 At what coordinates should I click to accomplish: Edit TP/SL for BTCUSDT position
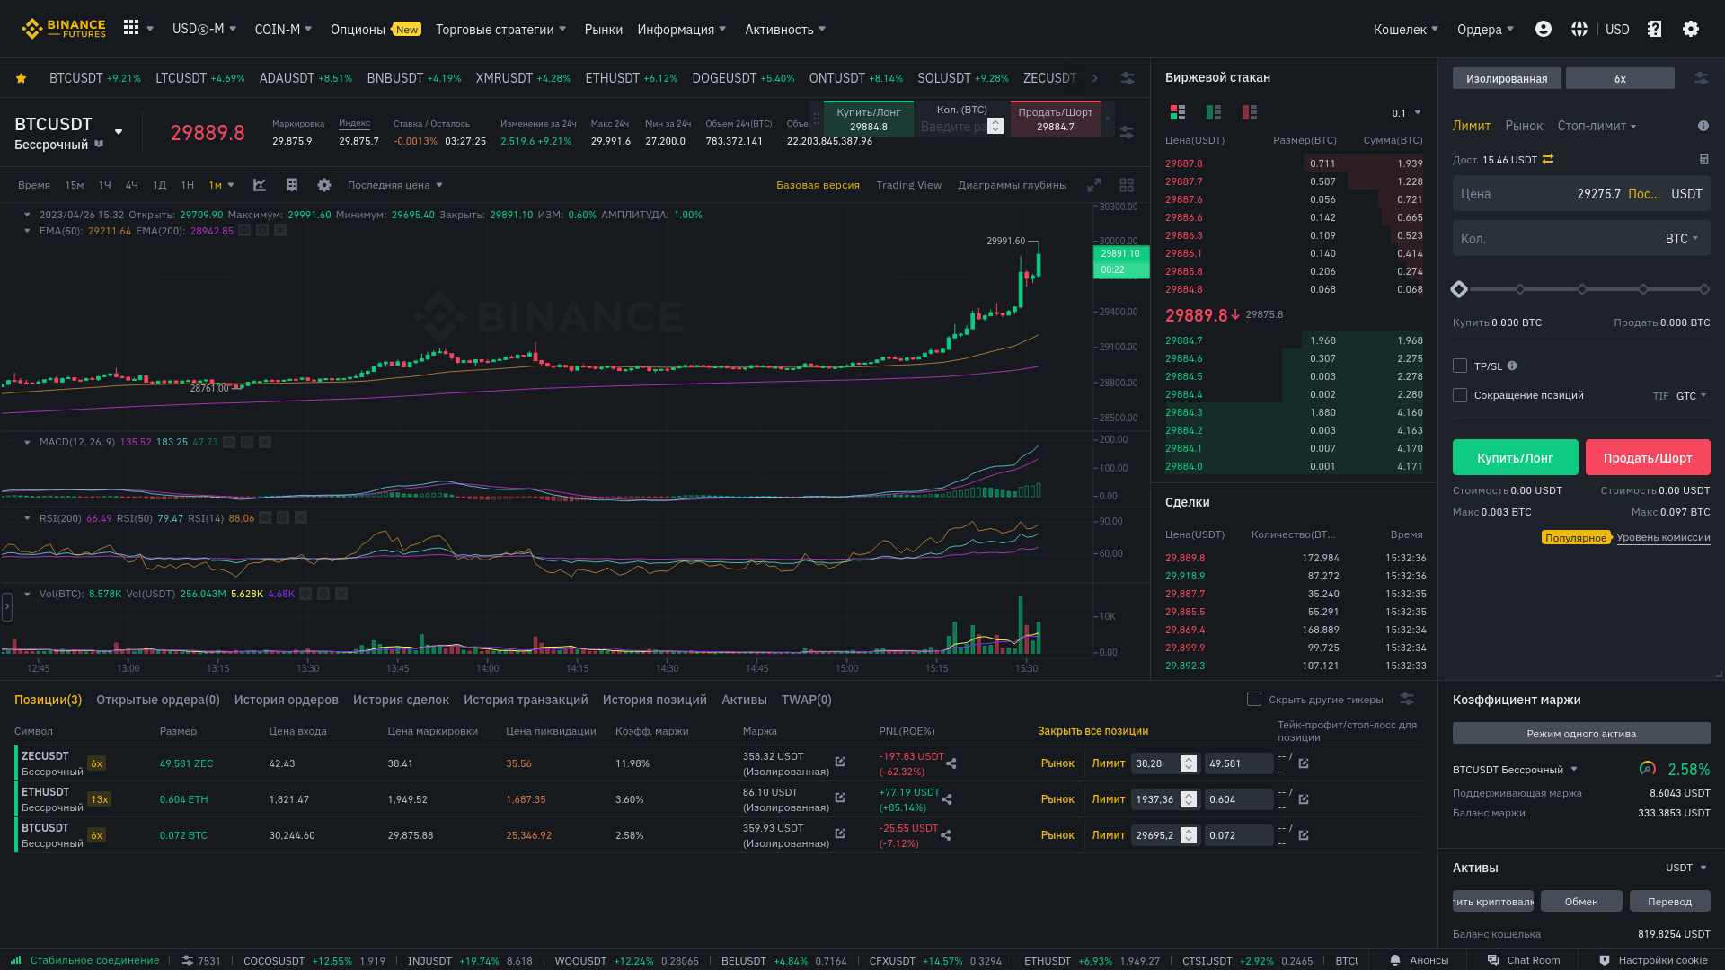pyautogui.click(x=1304, y=834)
